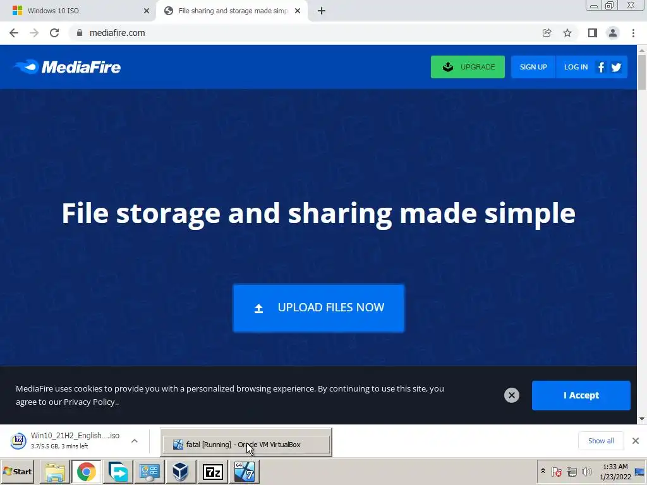Click the vertical scrollbar thumb

(642, 72)
